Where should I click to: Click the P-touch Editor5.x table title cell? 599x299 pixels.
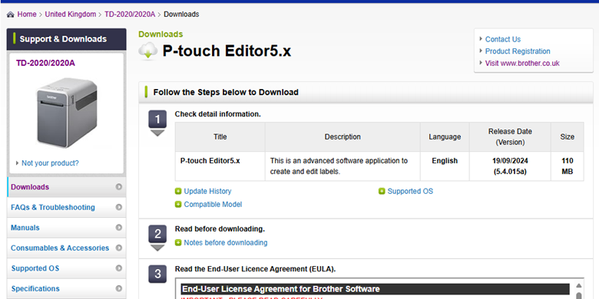[x=220, y=166]
